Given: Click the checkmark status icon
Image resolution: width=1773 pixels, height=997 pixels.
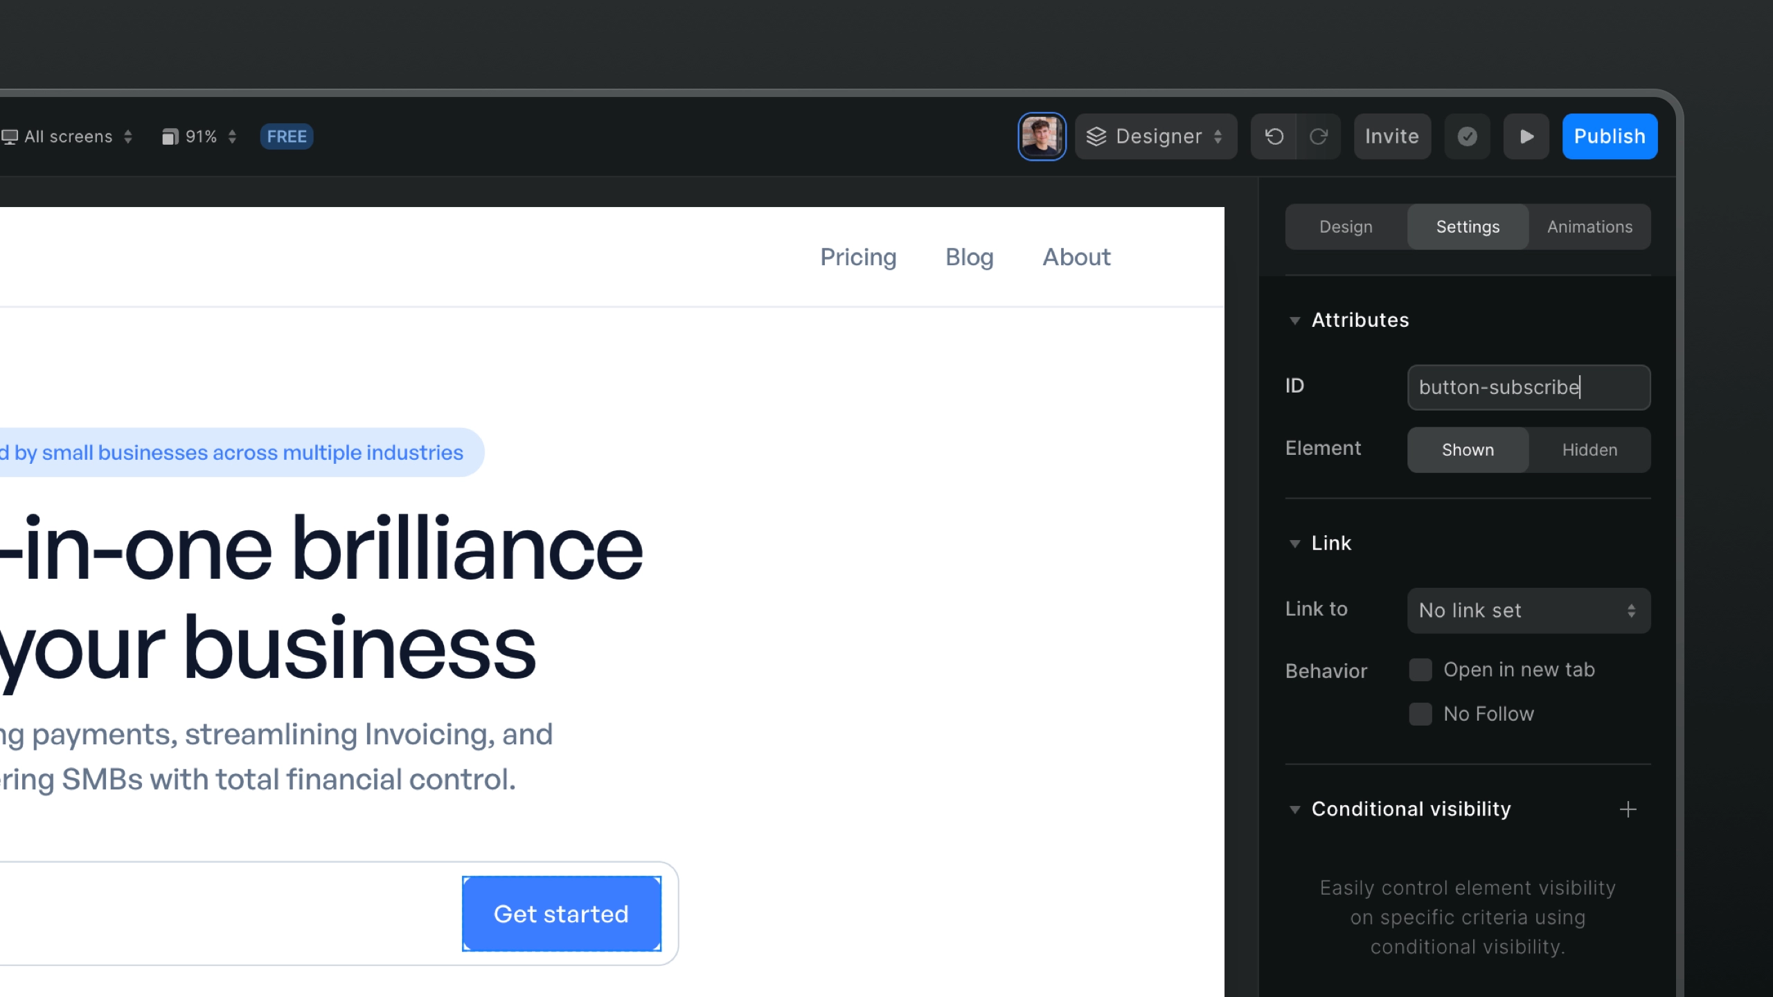Looking at the screenshot, I should point(1467,136).
